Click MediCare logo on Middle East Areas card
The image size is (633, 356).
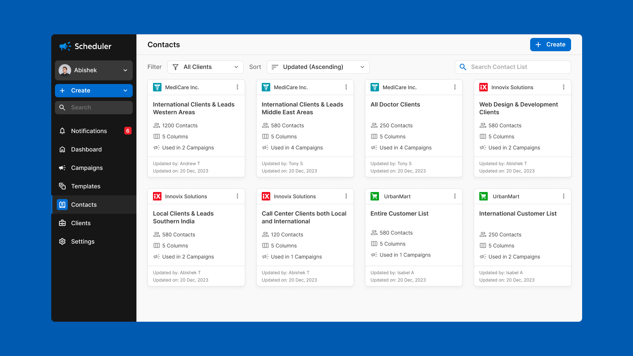pyautogui.click(x=266, y=87)
